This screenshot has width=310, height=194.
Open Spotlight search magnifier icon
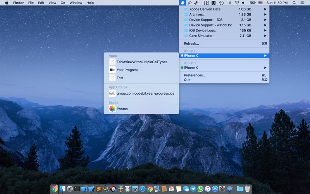[294, 3]
